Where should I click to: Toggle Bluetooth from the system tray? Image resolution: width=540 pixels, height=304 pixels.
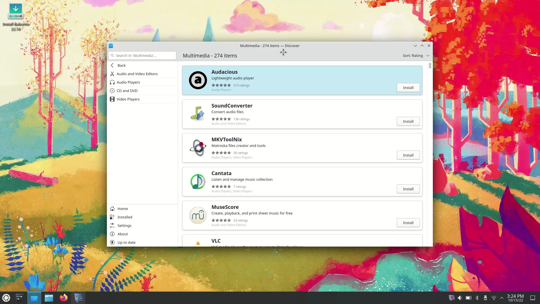(477, 298)
